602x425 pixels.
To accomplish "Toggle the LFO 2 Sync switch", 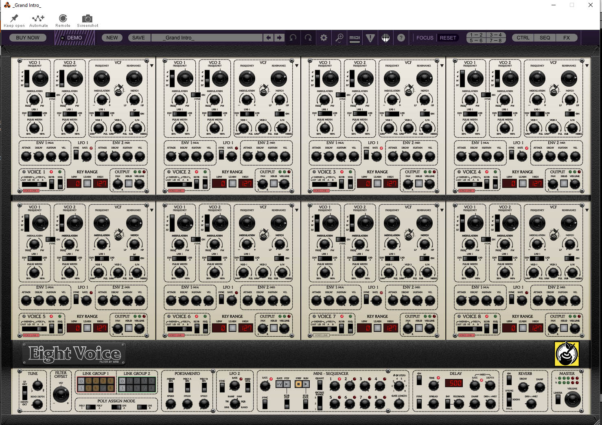I will [222, 388].
